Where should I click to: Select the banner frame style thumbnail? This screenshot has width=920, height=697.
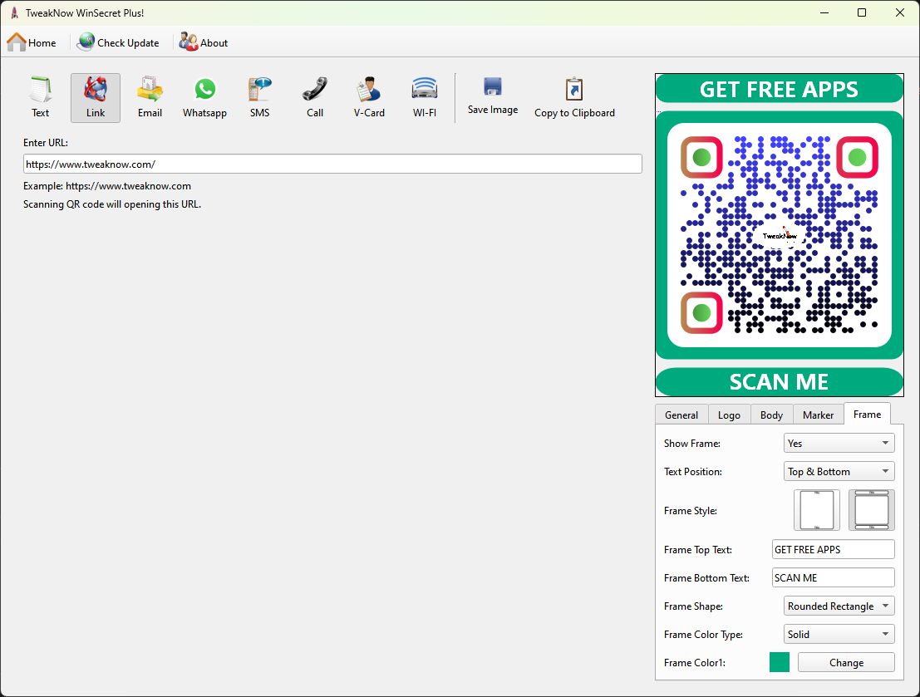click(872, 510)
